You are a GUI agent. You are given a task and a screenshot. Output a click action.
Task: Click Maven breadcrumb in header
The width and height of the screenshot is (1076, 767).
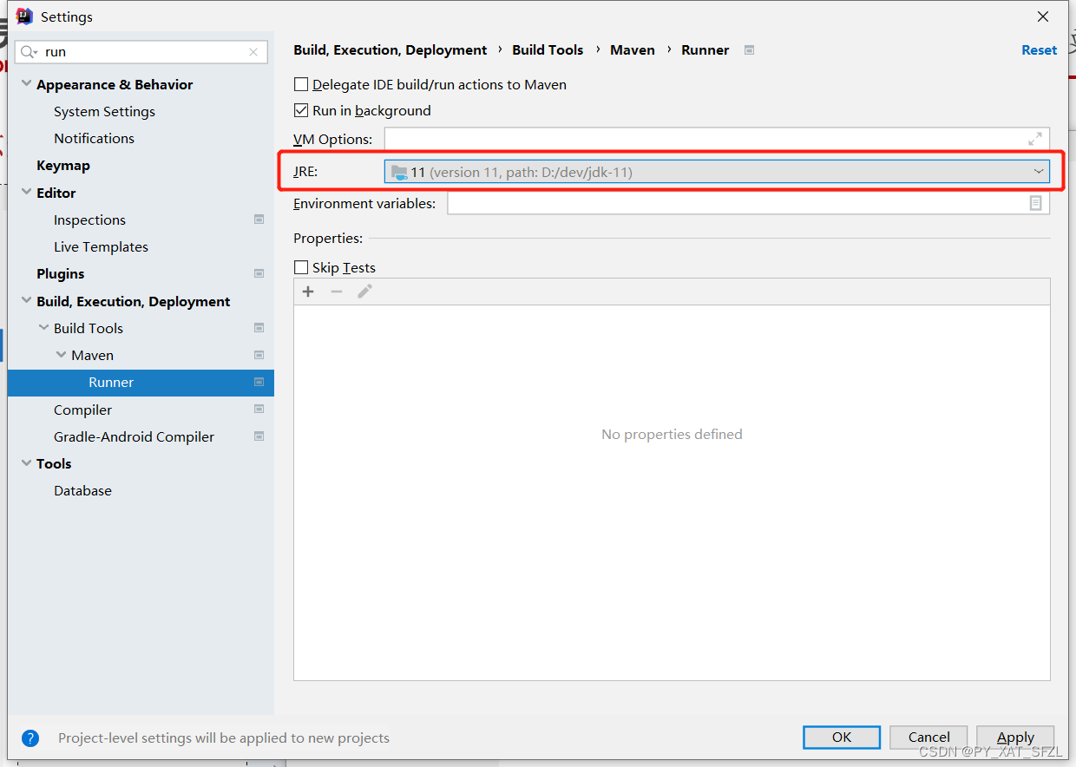(x=633, y=49)
